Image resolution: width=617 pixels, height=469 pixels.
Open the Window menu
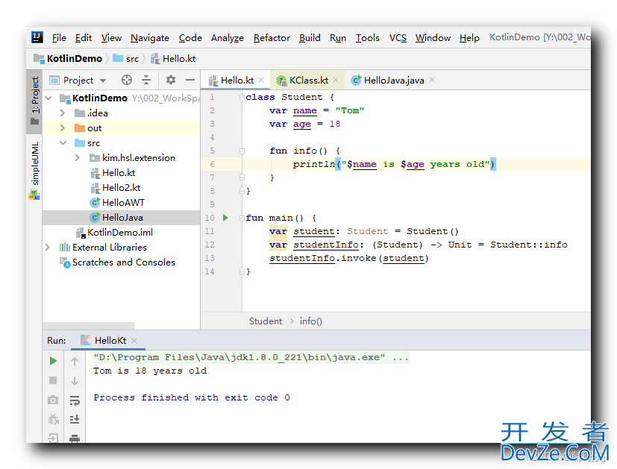point(433,38)
